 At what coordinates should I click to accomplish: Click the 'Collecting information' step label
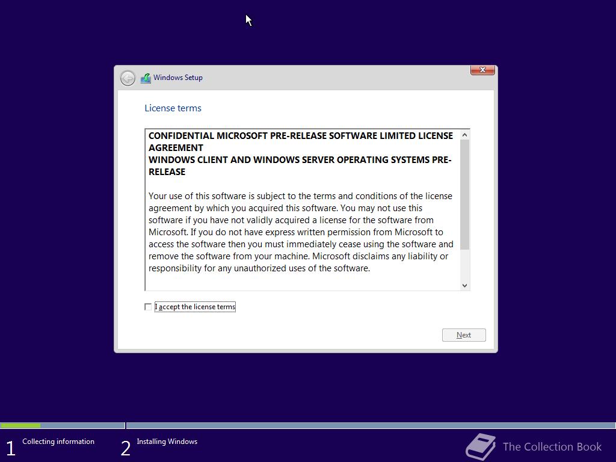(58, 442)
